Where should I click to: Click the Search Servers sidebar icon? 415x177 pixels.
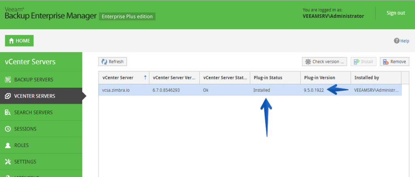pos(8,113)
